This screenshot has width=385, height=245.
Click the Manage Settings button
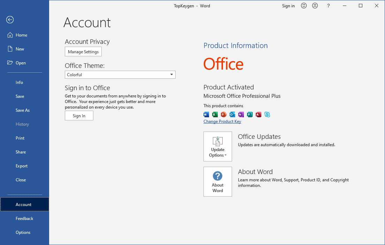coord(83,52)
